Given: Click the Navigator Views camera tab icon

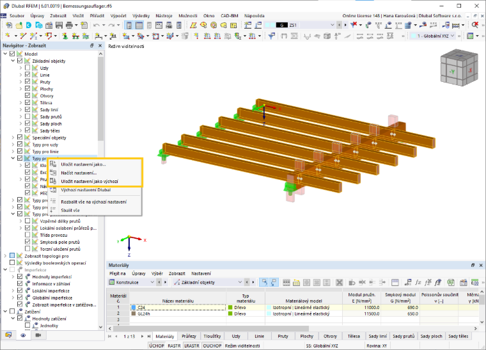Looking at the screenshot, I should (38, 335).
